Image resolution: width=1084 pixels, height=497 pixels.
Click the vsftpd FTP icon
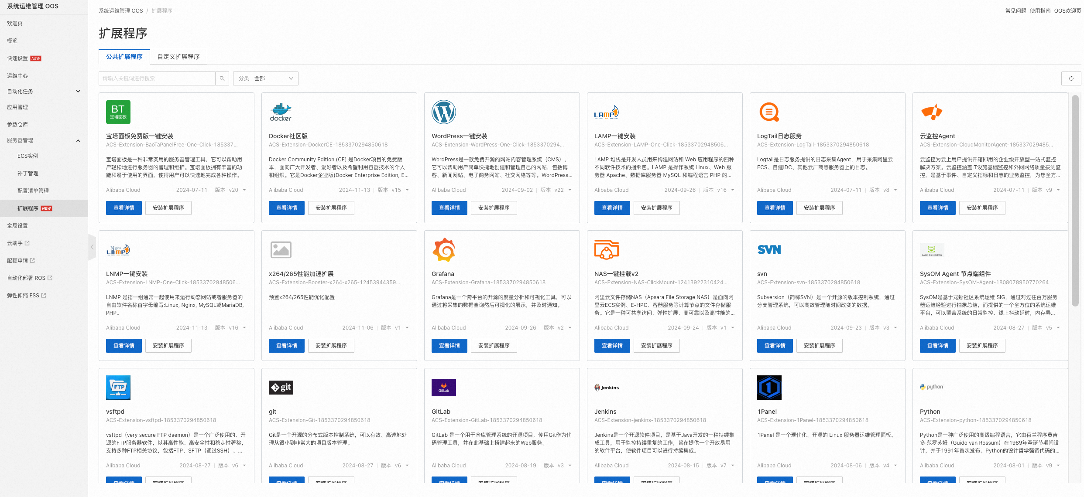pyautogui.click(x=118, y=388)
